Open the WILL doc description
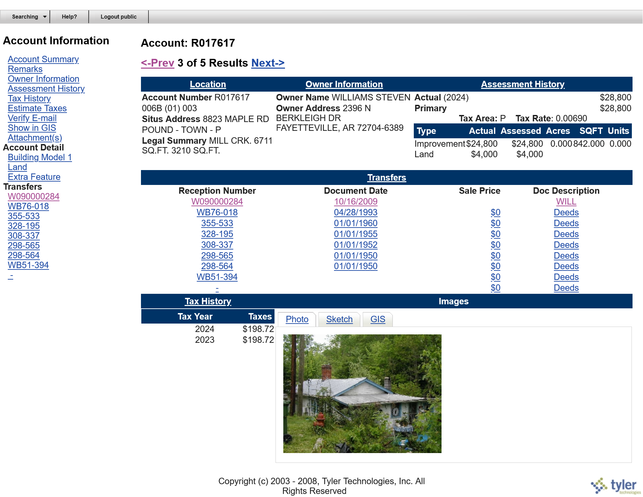 point(566,202)
